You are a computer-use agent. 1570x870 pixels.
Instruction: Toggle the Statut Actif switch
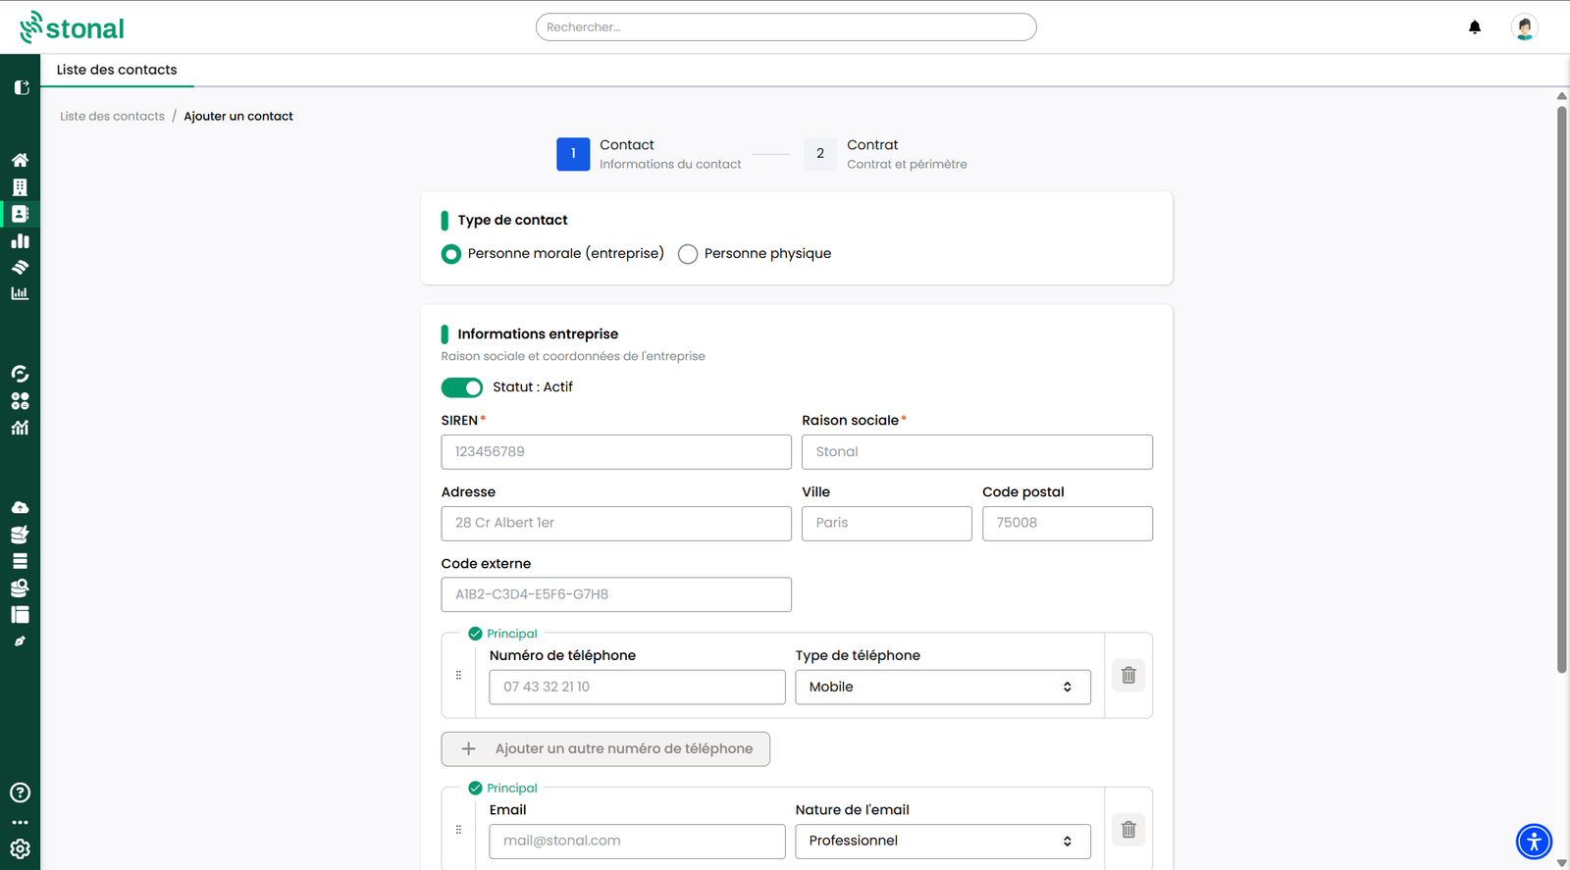coord(462,387)
